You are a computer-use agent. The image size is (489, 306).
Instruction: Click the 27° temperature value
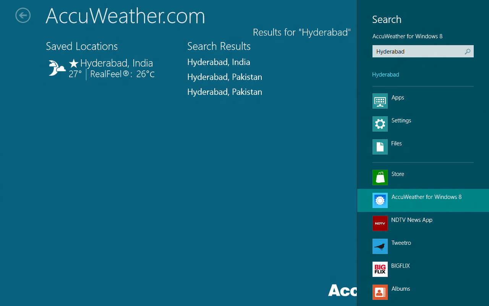(x=75, y=74)
